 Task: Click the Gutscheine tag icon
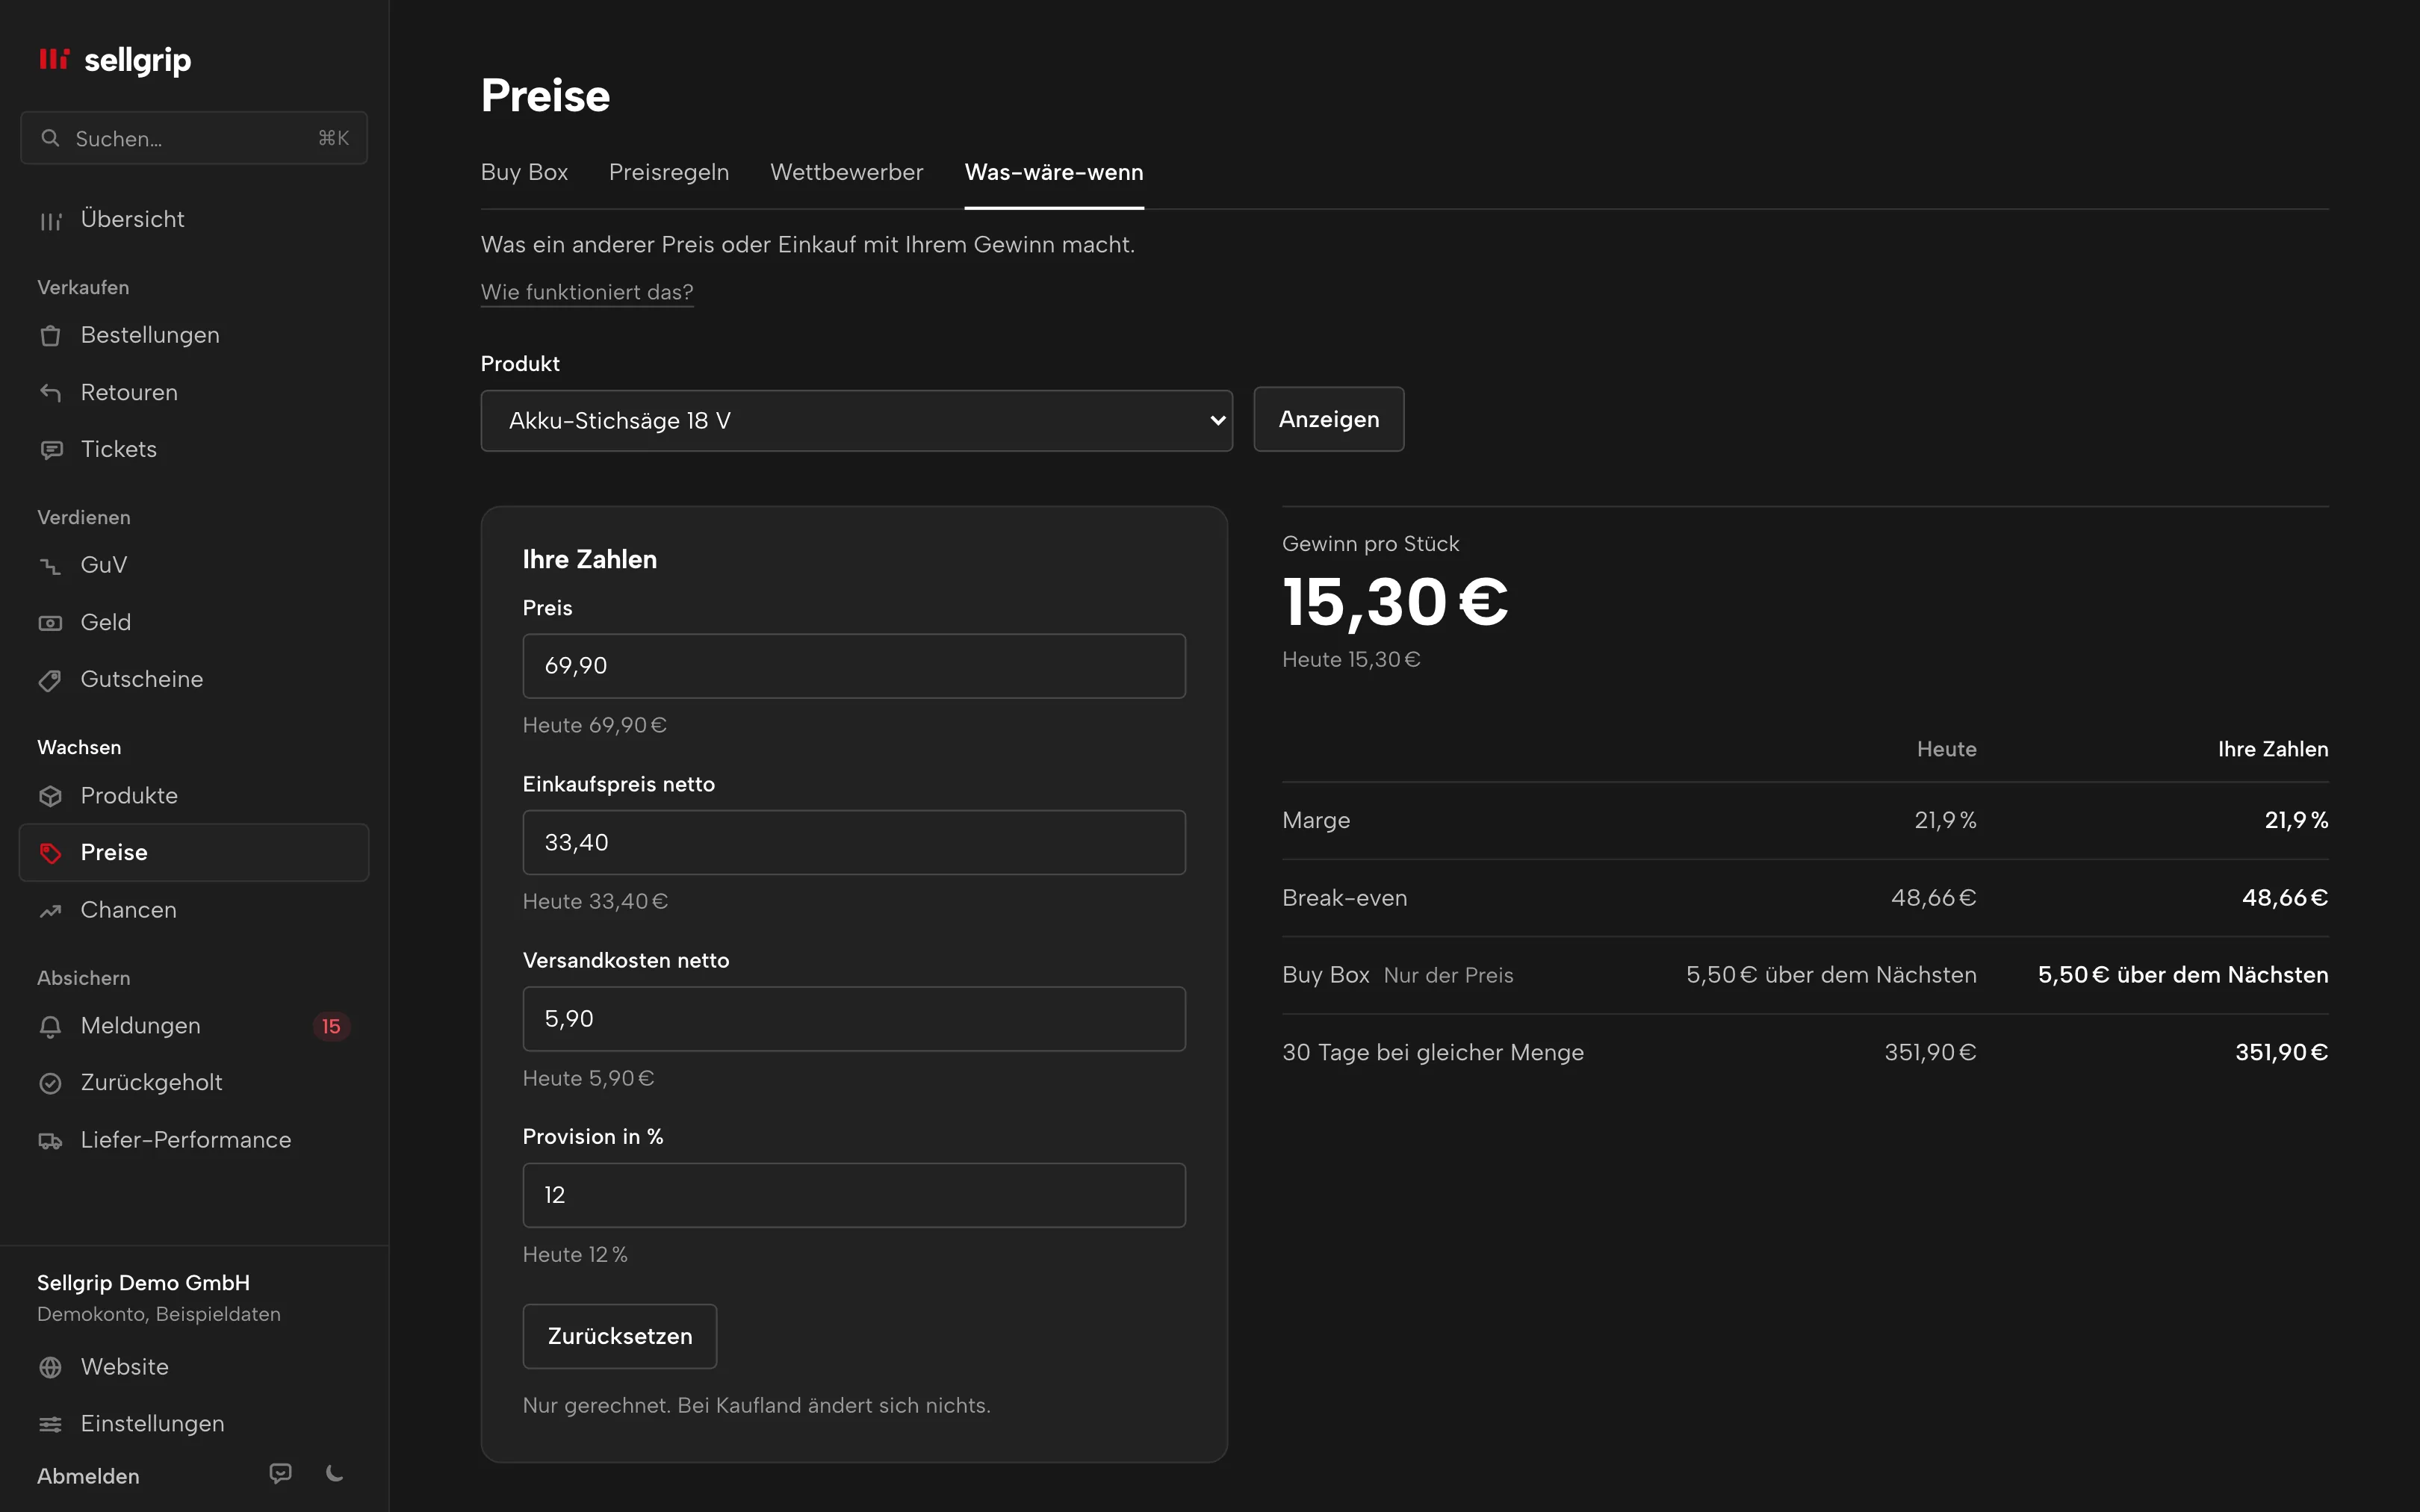51,680
